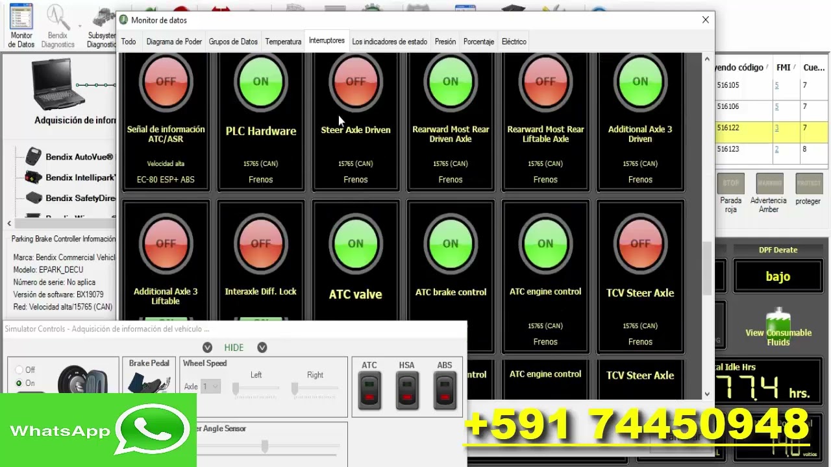Click the Steer Axle Driven OFF lamp
This screenshot has width=831, height=467.
coord(355,81)
